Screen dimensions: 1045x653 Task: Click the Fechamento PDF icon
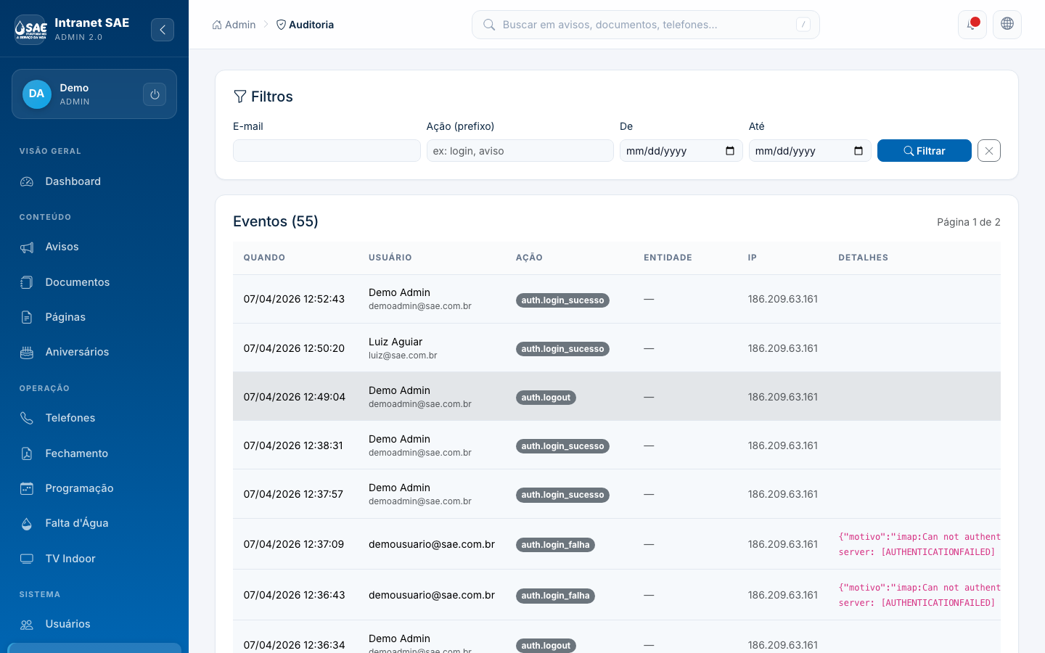(x=27, y=453)
